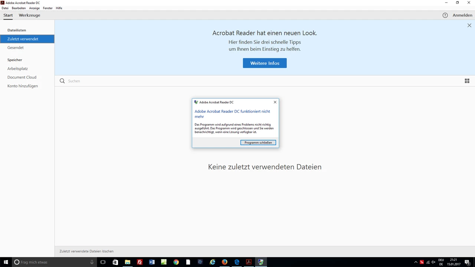The height and width of the screenshot is (267, 475).
Task: Open the Fenster menu
Action: tap(47, 8)
